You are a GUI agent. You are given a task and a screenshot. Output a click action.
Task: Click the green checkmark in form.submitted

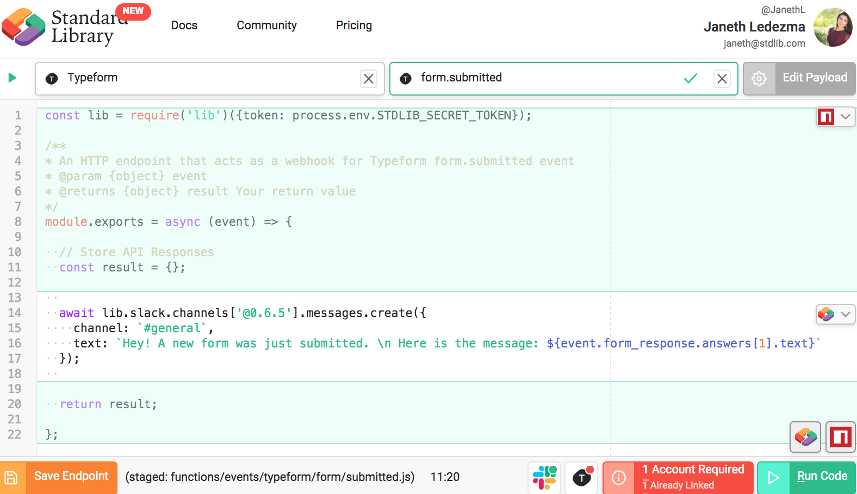[x=690, y=79]
